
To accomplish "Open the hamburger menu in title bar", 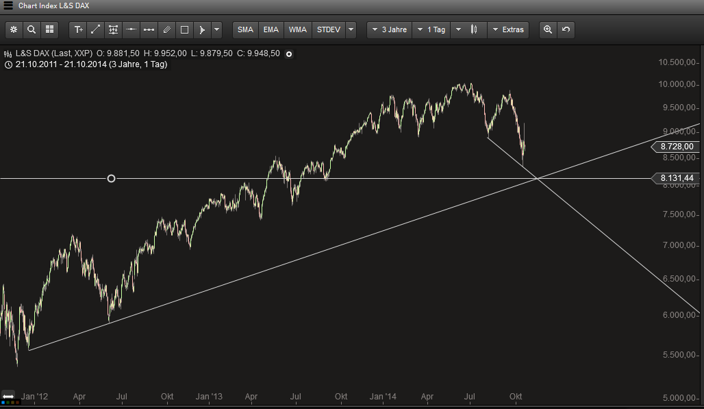I will click(x=8, y=5).
